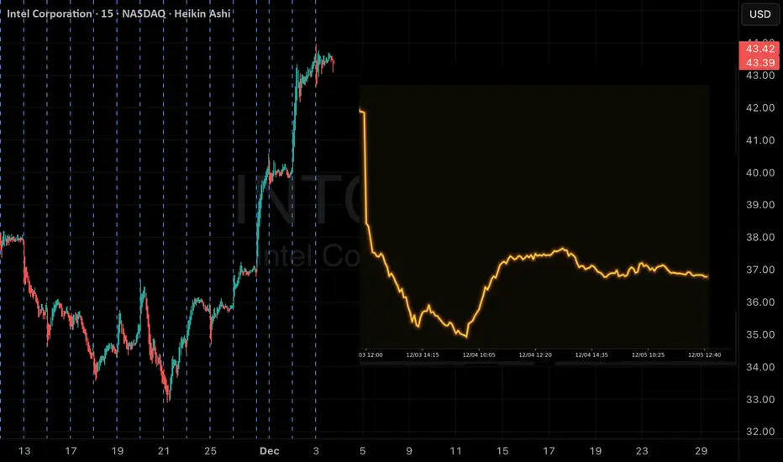783x462 pixels.
Task: Click the 13 date label on time axis
Action: [24, 451]
